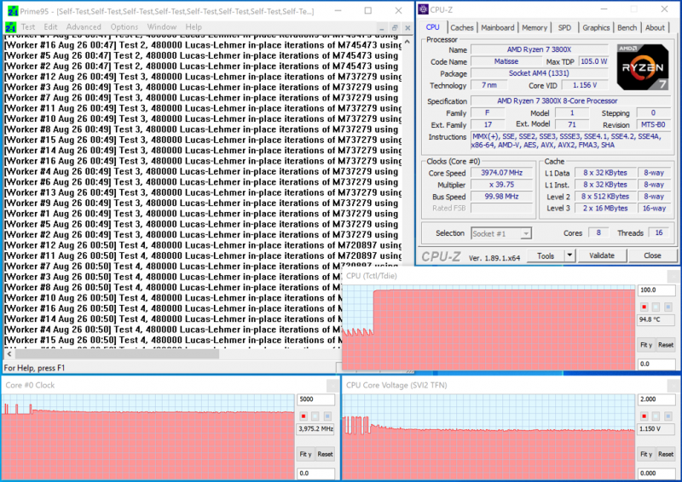Switch to the SPD tab in CPU-Z

pos(564,27)
